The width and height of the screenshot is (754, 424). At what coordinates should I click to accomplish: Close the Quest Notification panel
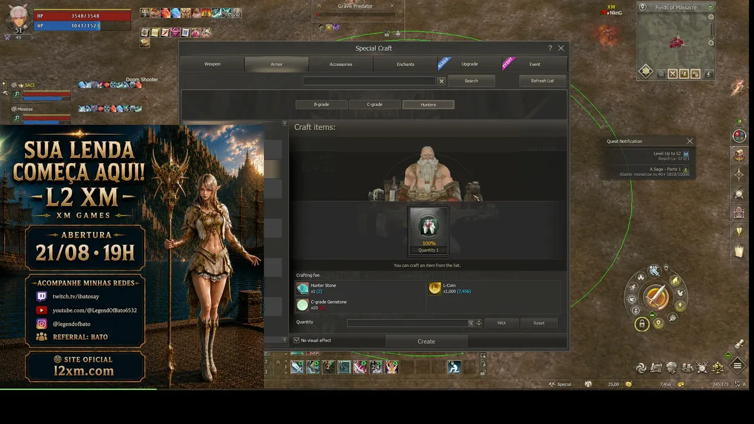690,141
